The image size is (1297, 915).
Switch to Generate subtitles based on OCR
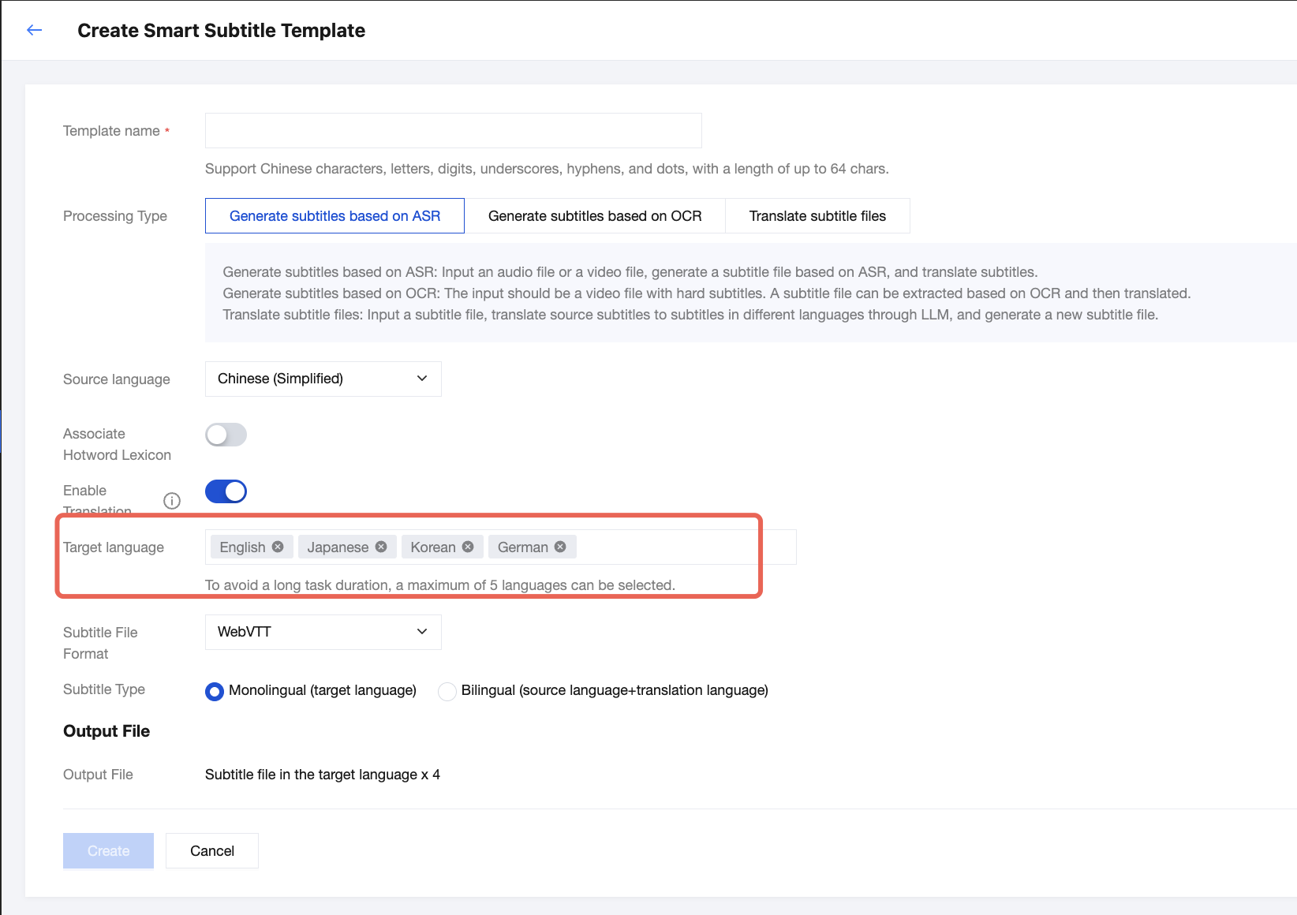(x=595, y=216)
